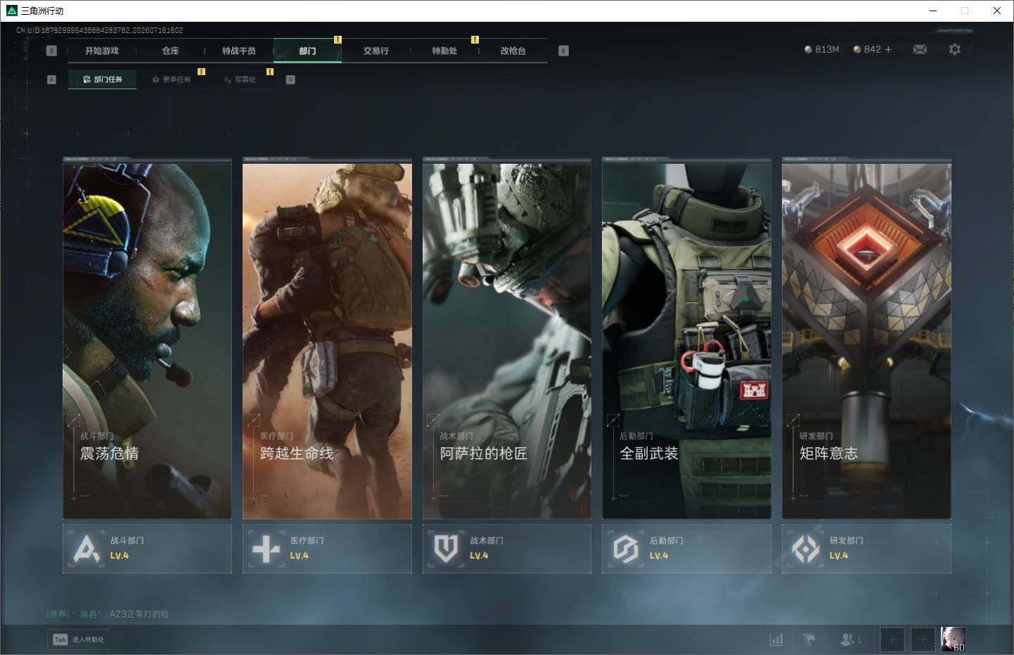Click the statistics bar chart icon
This screenshot has width=1014, height=655.
click(x=776, y=640)
